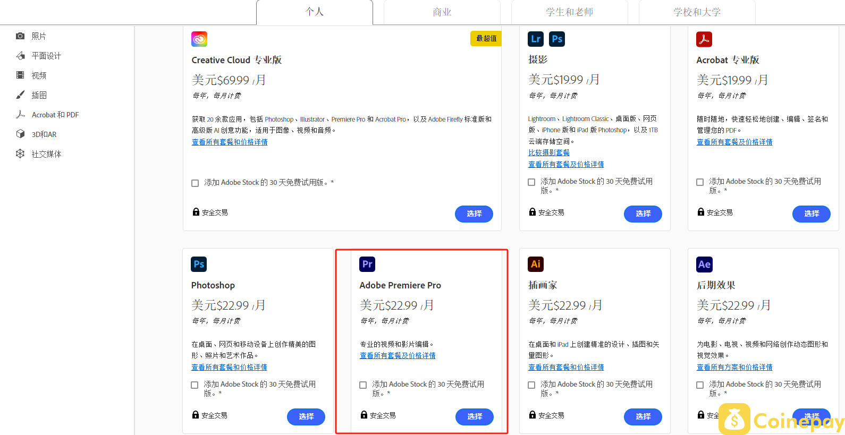Click the 美元$69.99 /月 price
Image resolution: width=845 pixels, height=435 pixels.
tap(229, 80)
